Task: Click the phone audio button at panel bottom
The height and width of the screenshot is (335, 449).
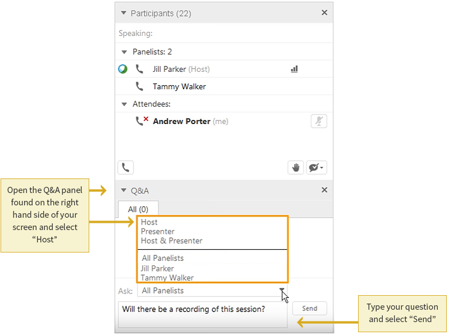Action: point(125,167)
